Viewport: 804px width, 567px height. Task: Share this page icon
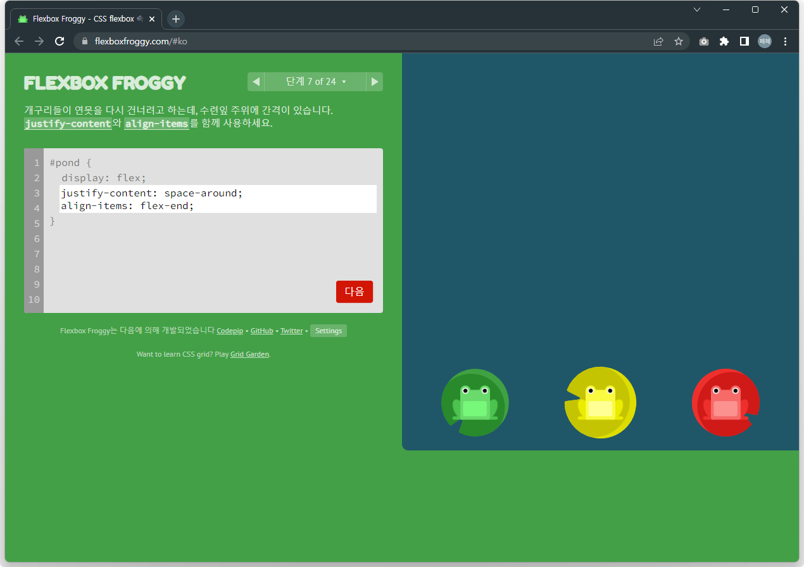pyautogui.click(x=658, y=41)
